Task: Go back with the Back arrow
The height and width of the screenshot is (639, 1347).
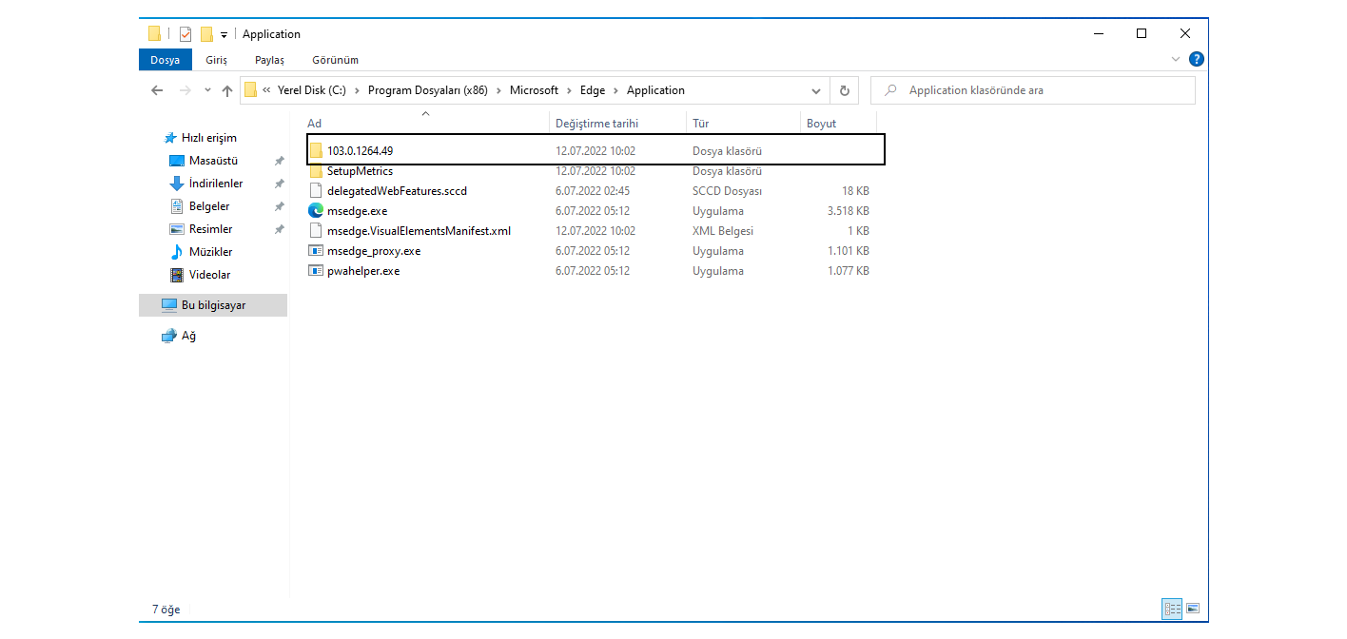Action: click(x=158, y=90)
